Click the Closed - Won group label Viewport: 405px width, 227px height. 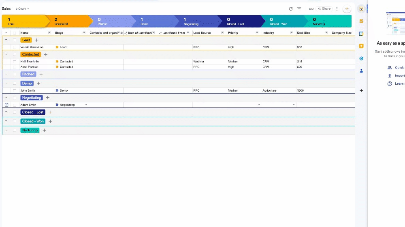33,121
